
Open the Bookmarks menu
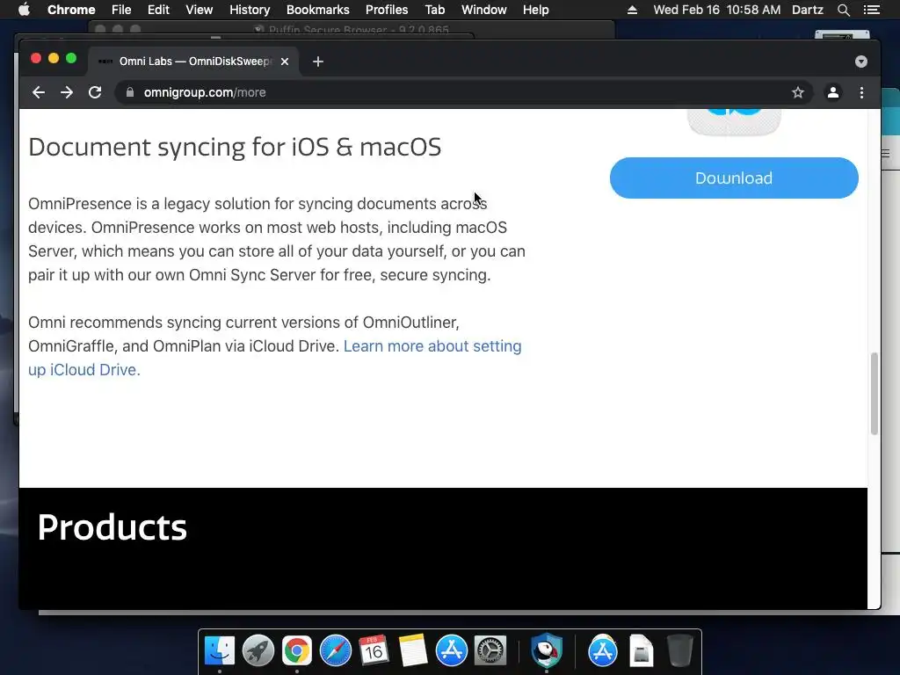click(x=317, y=10)
